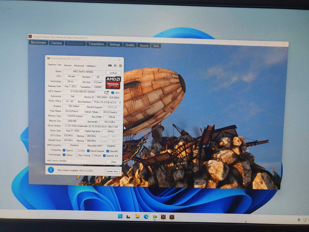
Task: Click the Name field AMD FirePro W5000
Action: click(83, 72)
